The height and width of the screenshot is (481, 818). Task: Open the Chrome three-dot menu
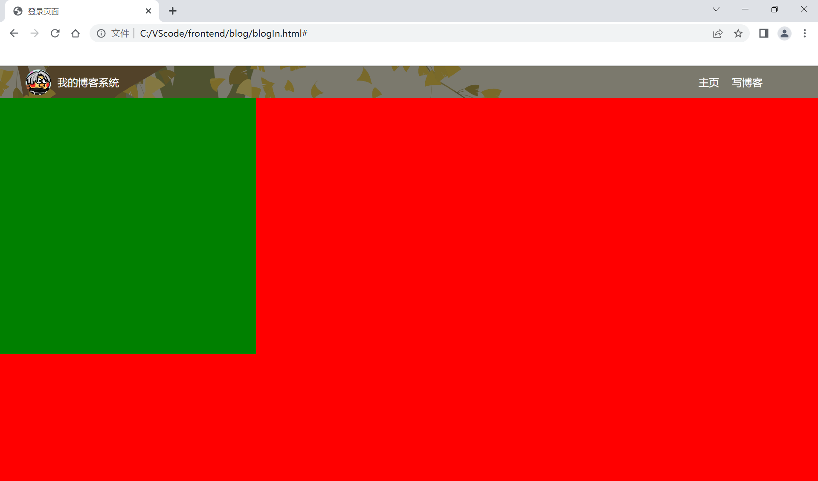click(805, 33)
